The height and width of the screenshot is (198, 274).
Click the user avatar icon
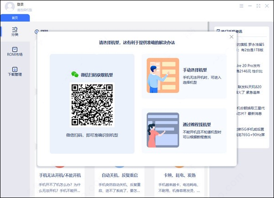9,6
